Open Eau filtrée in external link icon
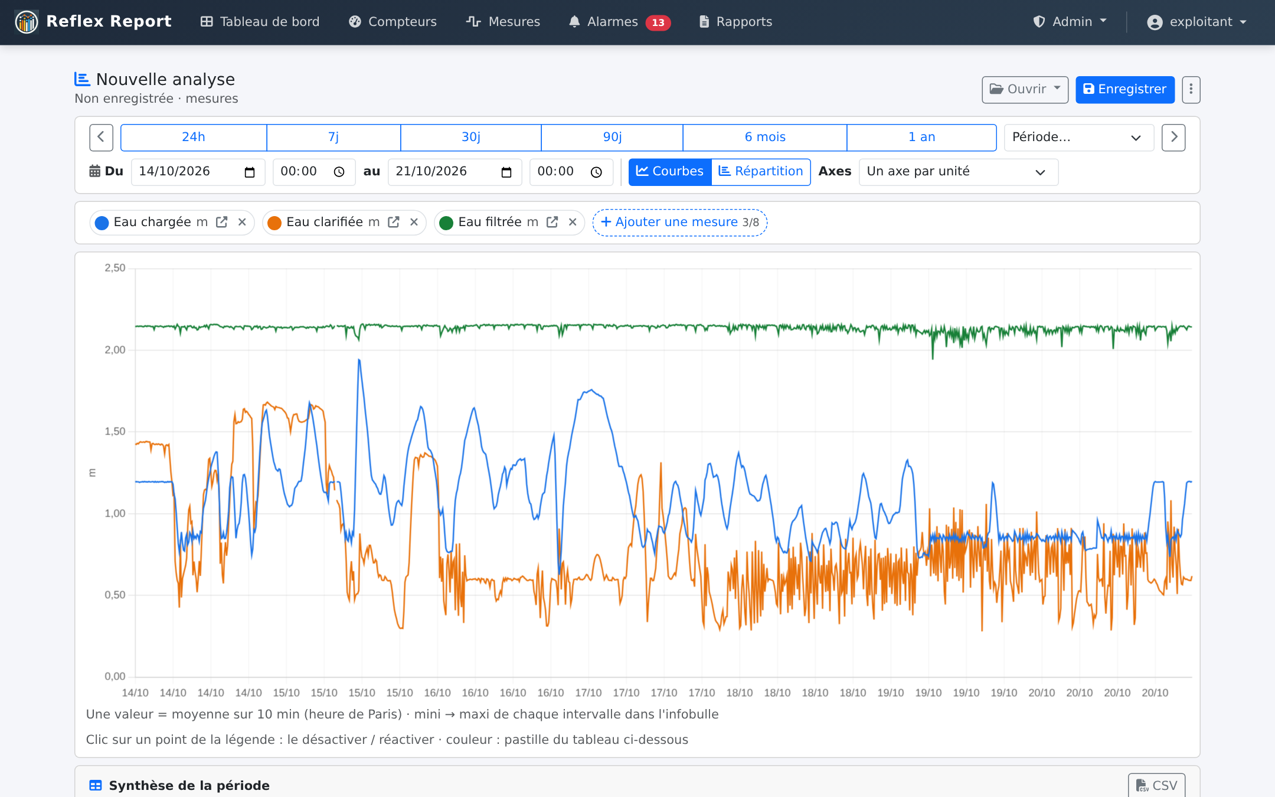Image resolution: width=1275 pixels, height=797 pixels. pyautogui.click(x=552, y=222)
